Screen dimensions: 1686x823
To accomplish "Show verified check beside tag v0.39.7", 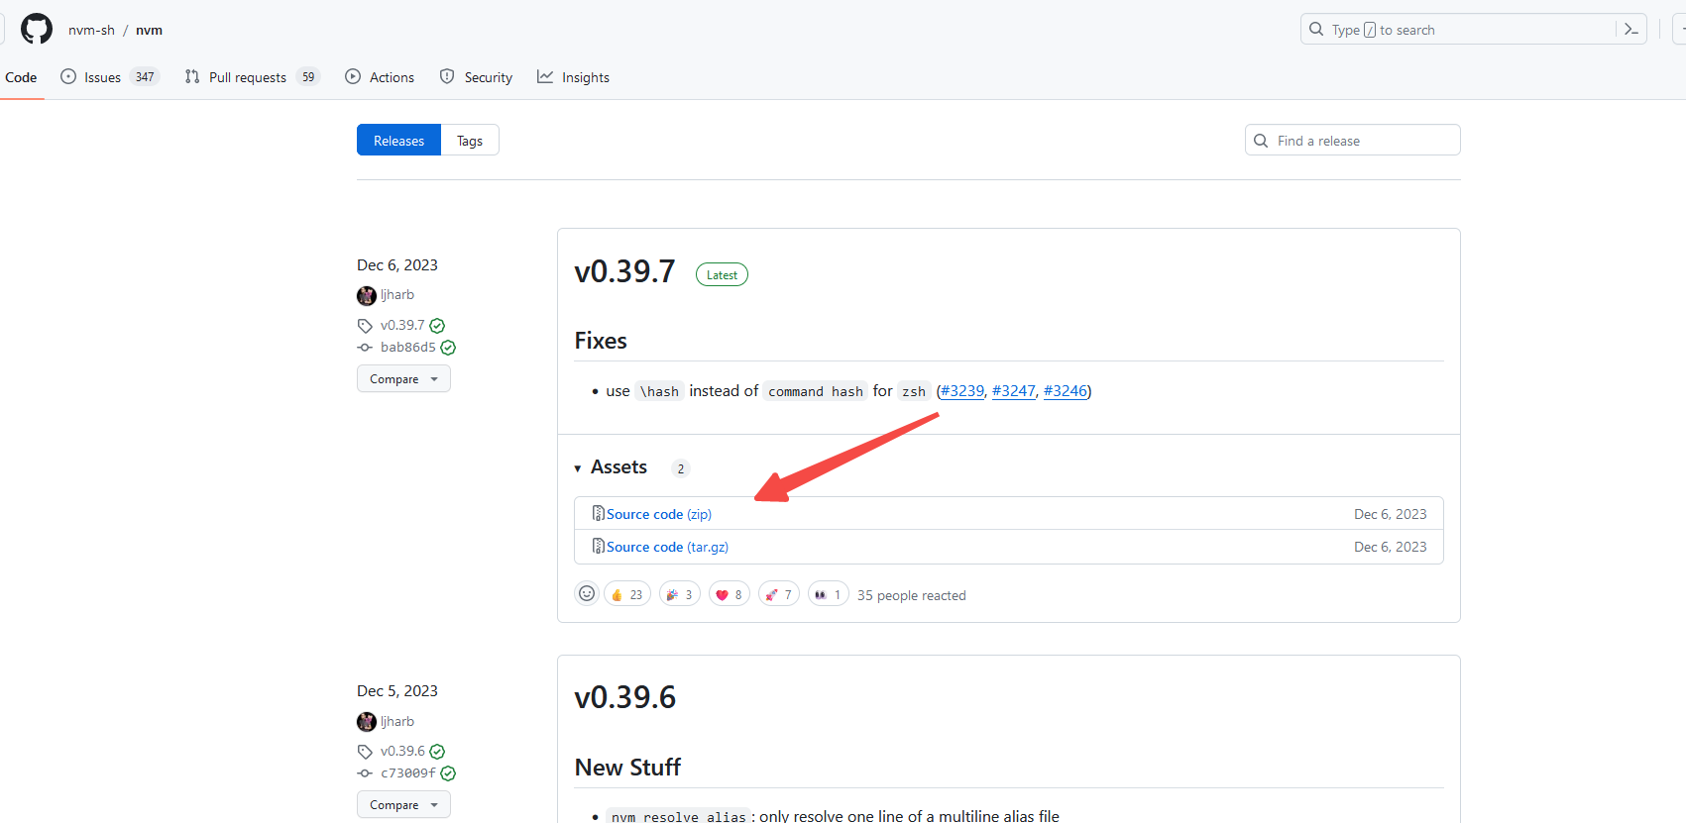I will point(438,326).
